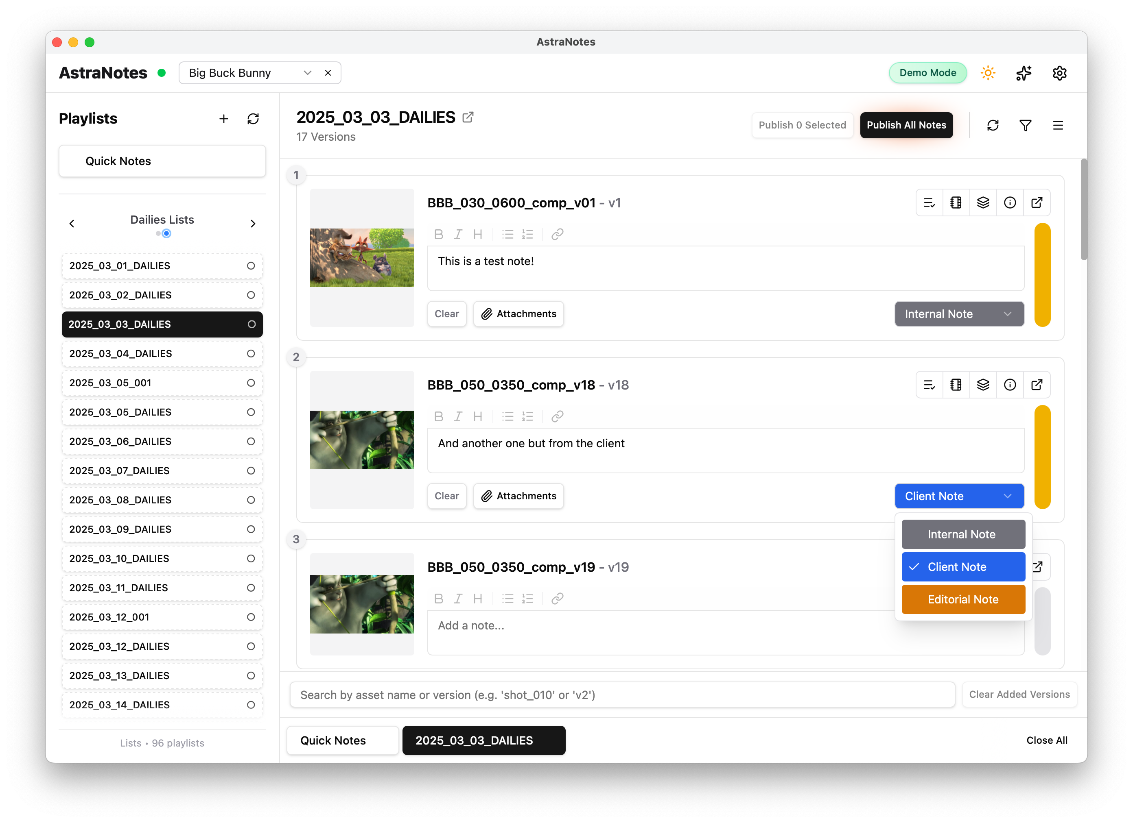Click the AI sparkles icon in the header
The width and height of the screenshot is (1133, 823).
(1024, 73)
